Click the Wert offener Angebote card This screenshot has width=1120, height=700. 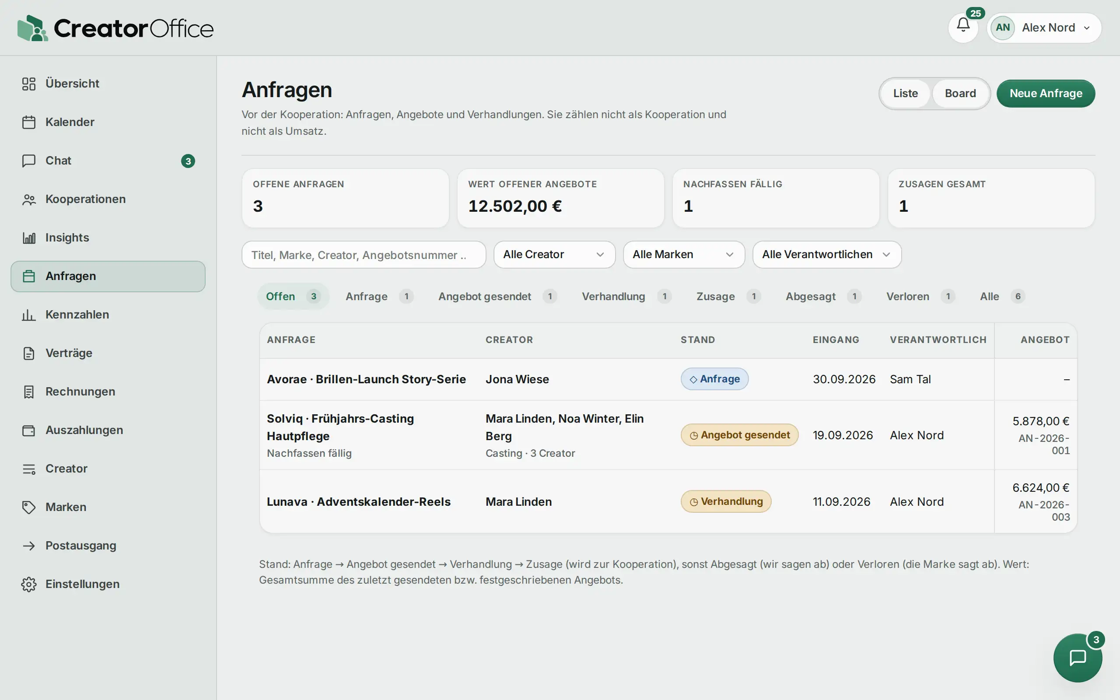coord(560,198)
